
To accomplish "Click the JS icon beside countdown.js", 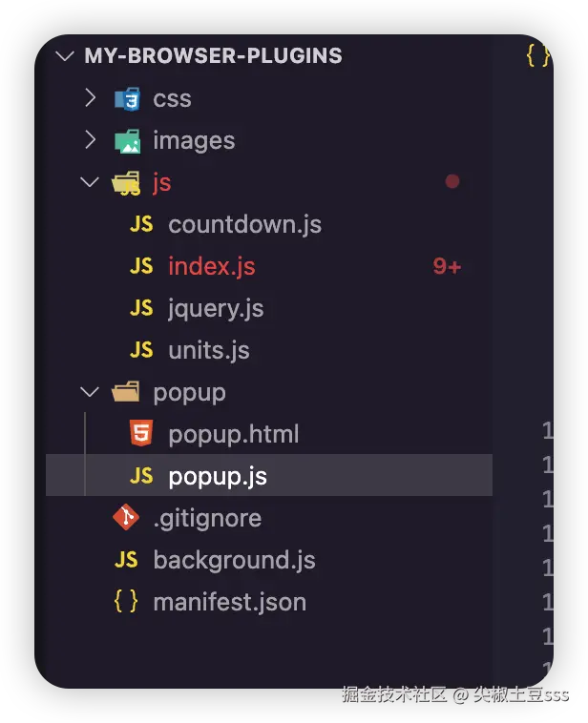I will click(x=141, y=224).
